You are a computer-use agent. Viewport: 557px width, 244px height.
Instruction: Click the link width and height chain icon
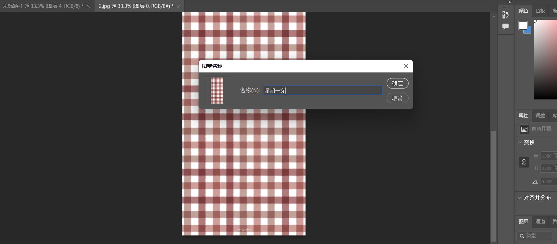[x=524, y=162]
